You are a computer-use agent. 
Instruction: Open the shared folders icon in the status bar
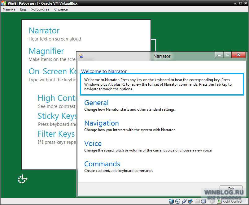(x=197, y=201)
